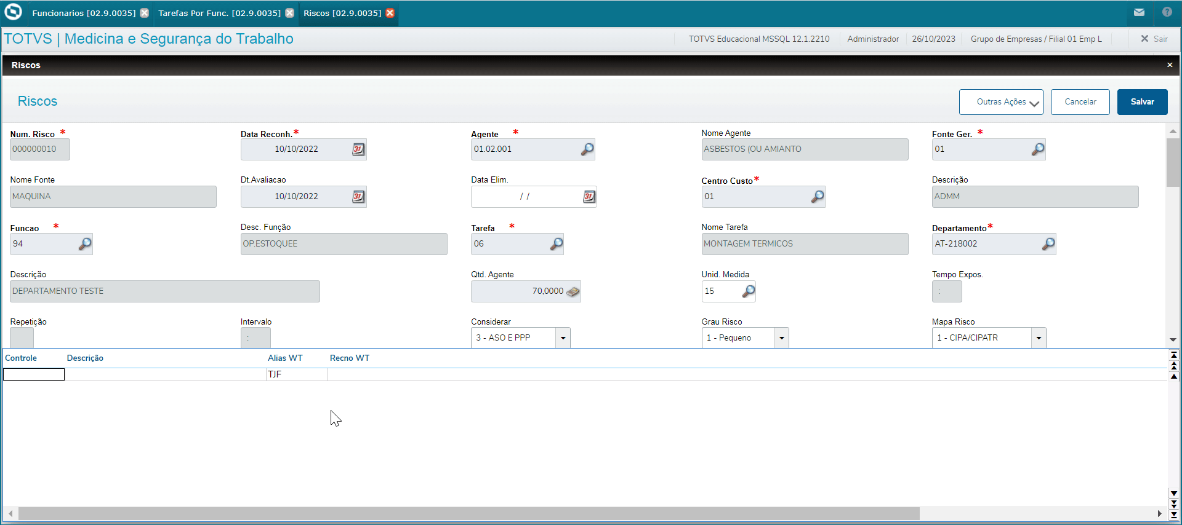Image resolution: width=1182 pixels, height=525 pixels.
Task: Click form scrollbar down arrow
Action: tap(1173, 340)
